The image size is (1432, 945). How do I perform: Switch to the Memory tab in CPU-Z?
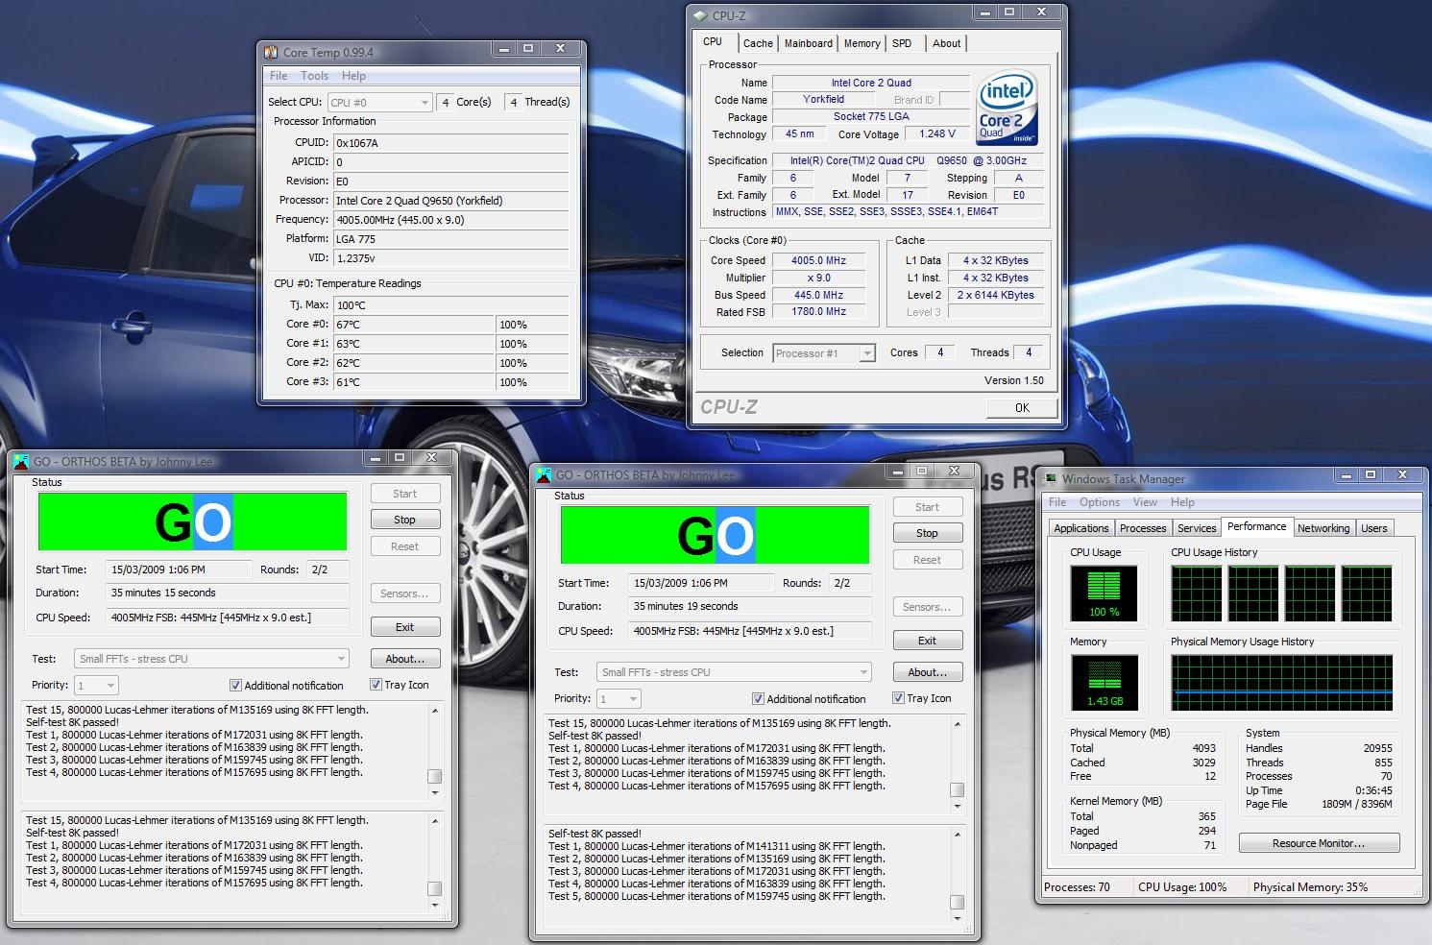pos(862,43)
